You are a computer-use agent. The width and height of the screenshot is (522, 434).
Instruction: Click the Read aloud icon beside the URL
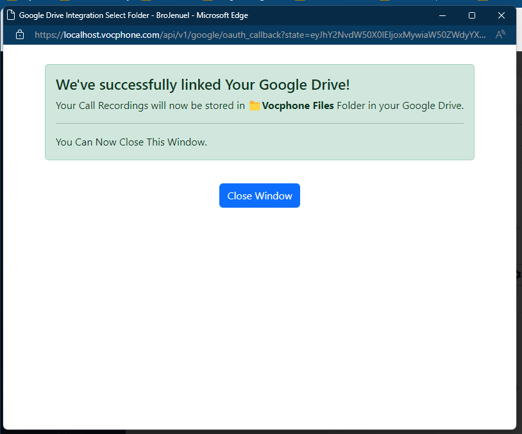click(x=500, y=35)
